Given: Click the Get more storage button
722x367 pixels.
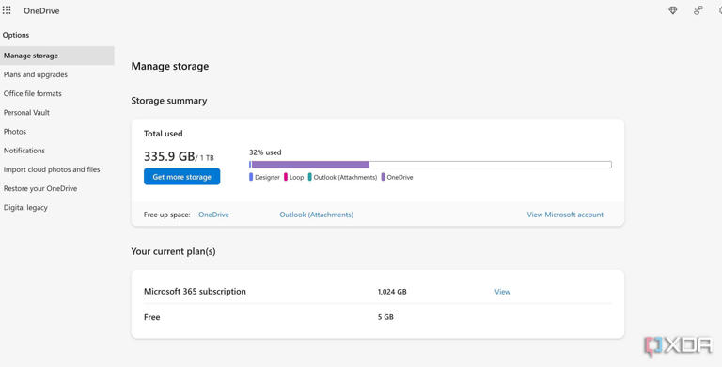Looking at the screenshot, I should tap(181, 177).
